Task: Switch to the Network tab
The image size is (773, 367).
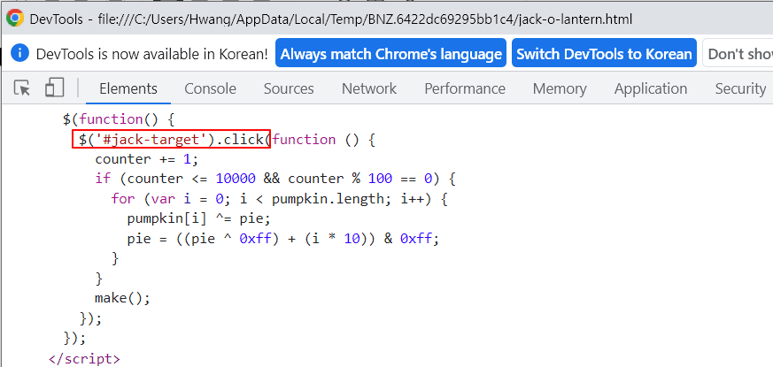Action: (368, 88)
